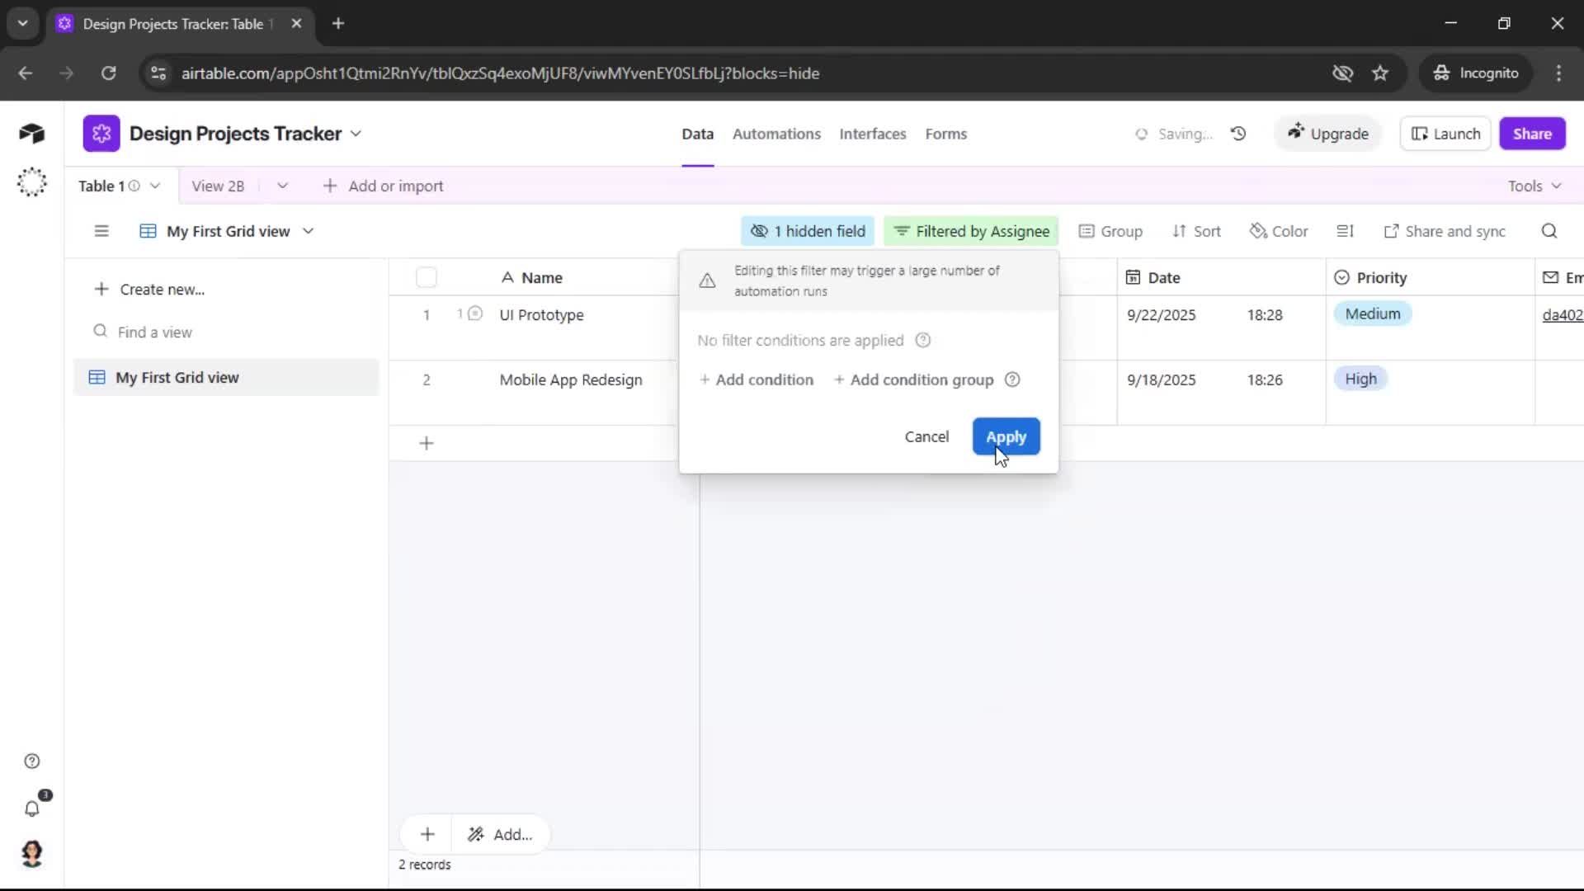
Task: Open the browser tab search dropdown
Action: [22, 24]
